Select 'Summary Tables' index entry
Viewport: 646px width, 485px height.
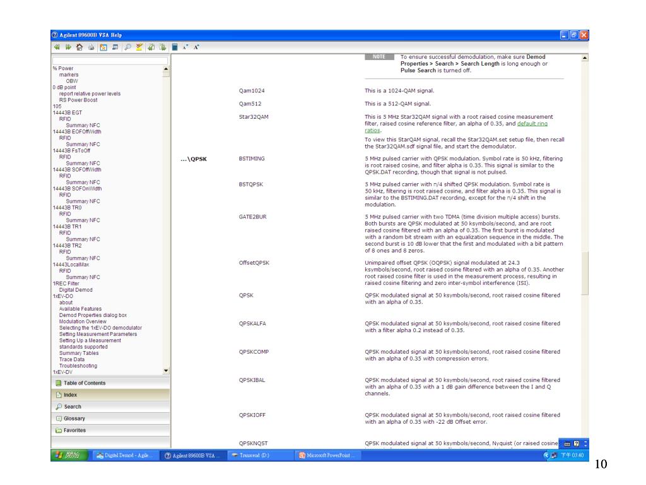[x=79, y=353]
